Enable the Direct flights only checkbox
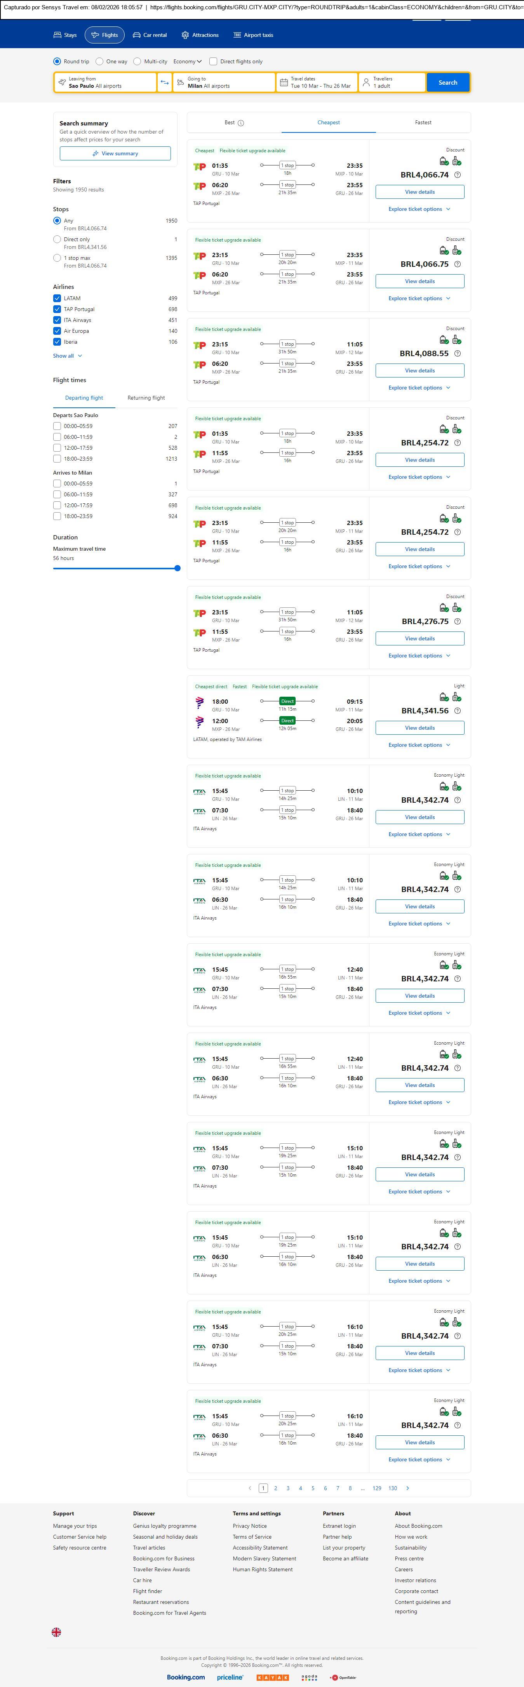 coord(214,62)
